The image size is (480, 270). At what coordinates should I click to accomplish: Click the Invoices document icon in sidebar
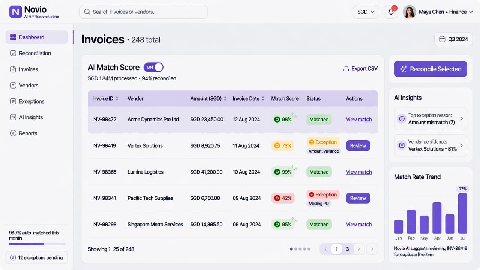[x=13, y=69]
